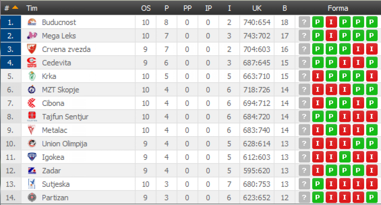Image resolution: width=381 pixels, height=205 pixels.
Task: Click the Krka team logo
Action: pos(32,76)
